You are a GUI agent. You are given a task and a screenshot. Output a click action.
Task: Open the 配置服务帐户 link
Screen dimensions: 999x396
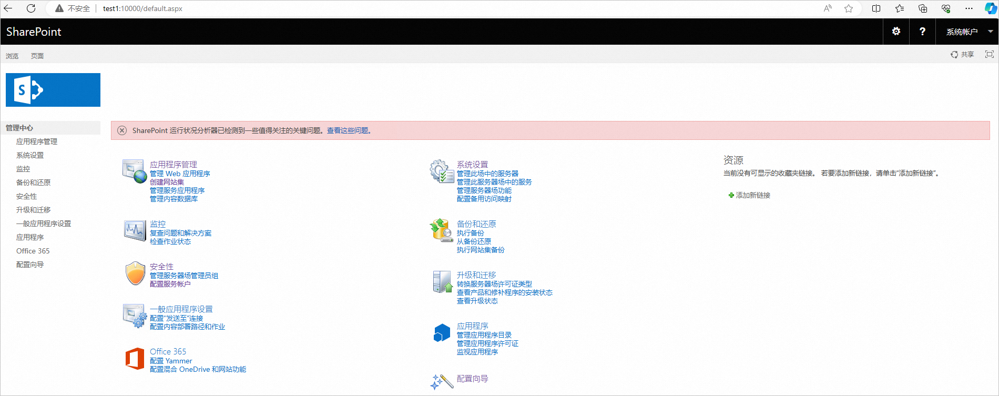point(170,284)
